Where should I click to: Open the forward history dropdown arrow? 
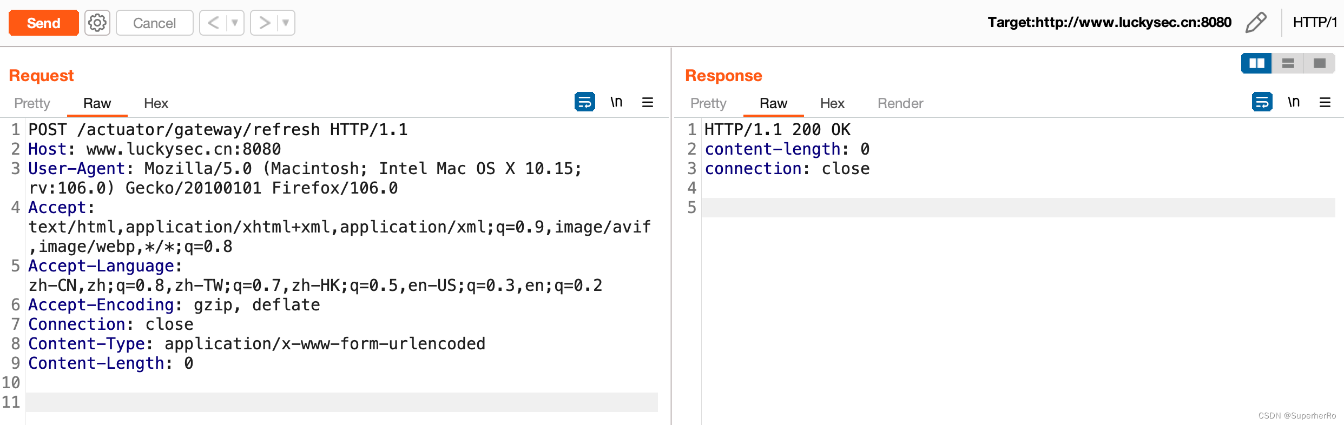click(286, 23)
